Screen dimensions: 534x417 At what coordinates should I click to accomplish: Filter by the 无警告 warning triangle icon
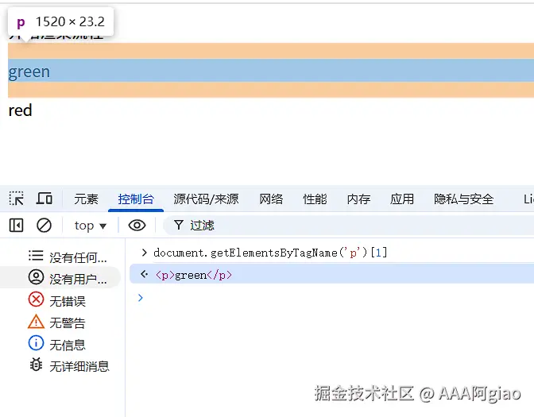tap(36, 322)
